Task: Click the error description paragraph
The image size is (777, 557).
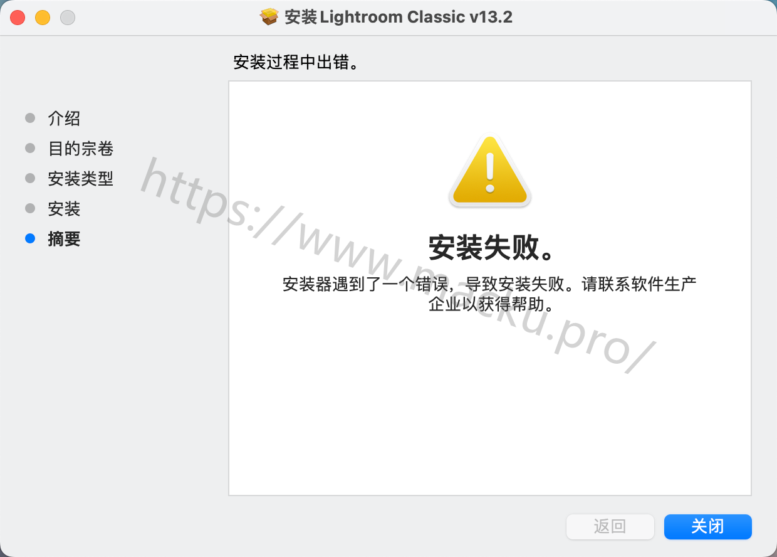Action: pyautogui.click(x=490, y=295)
